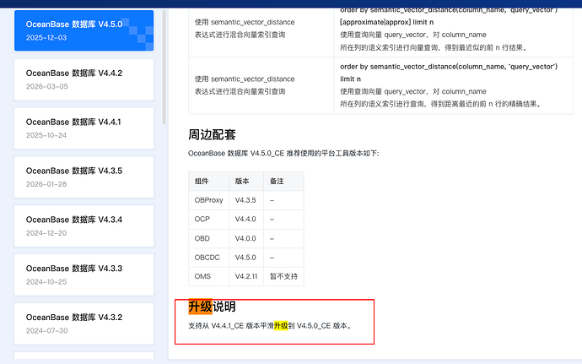Click the OBProxy cell in components table

point(208,199)
